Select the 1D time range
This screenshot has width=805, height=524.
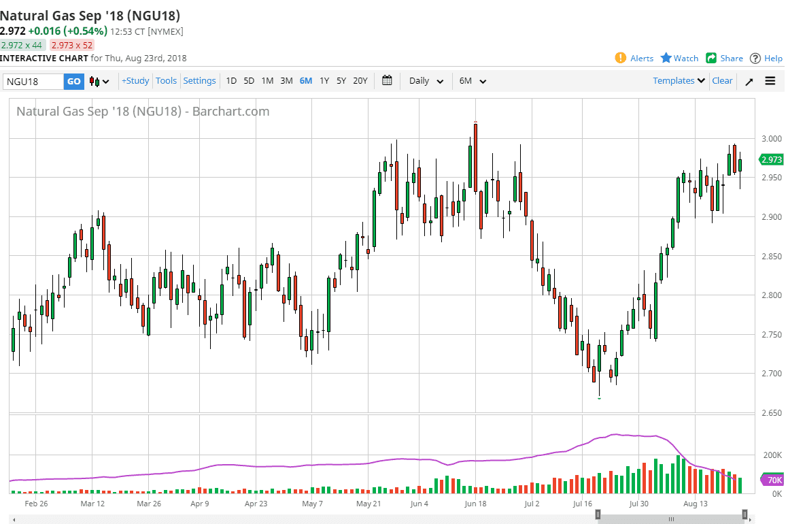(231, 81)
